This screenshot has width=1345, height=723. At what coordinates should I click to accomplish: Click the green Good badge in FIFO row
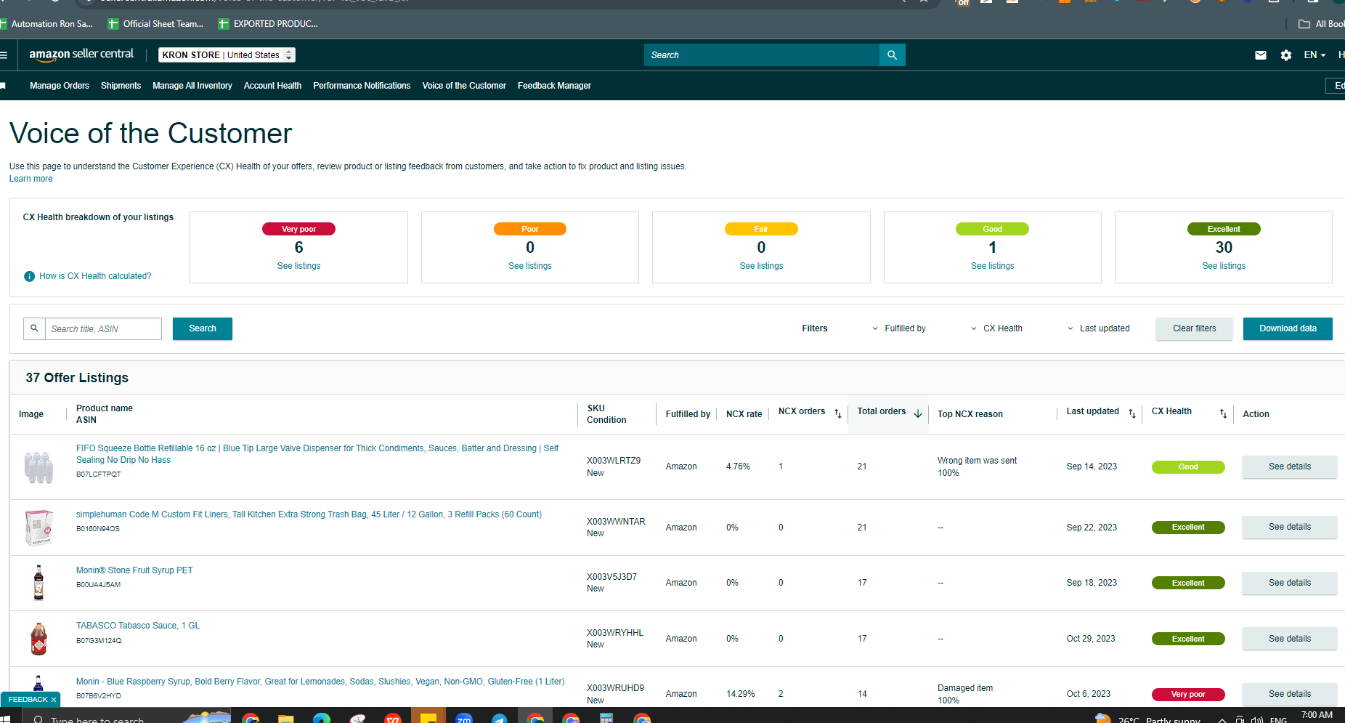point(1188,466)
